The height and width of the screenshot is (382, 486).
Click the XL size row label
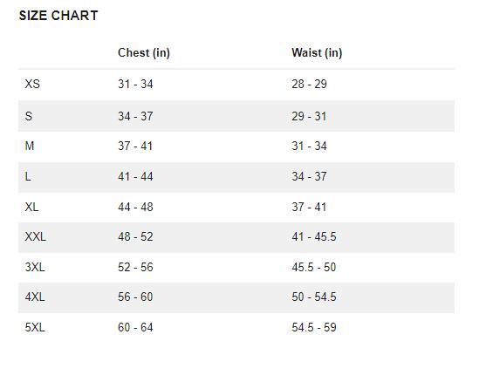(x=32, y=207)
